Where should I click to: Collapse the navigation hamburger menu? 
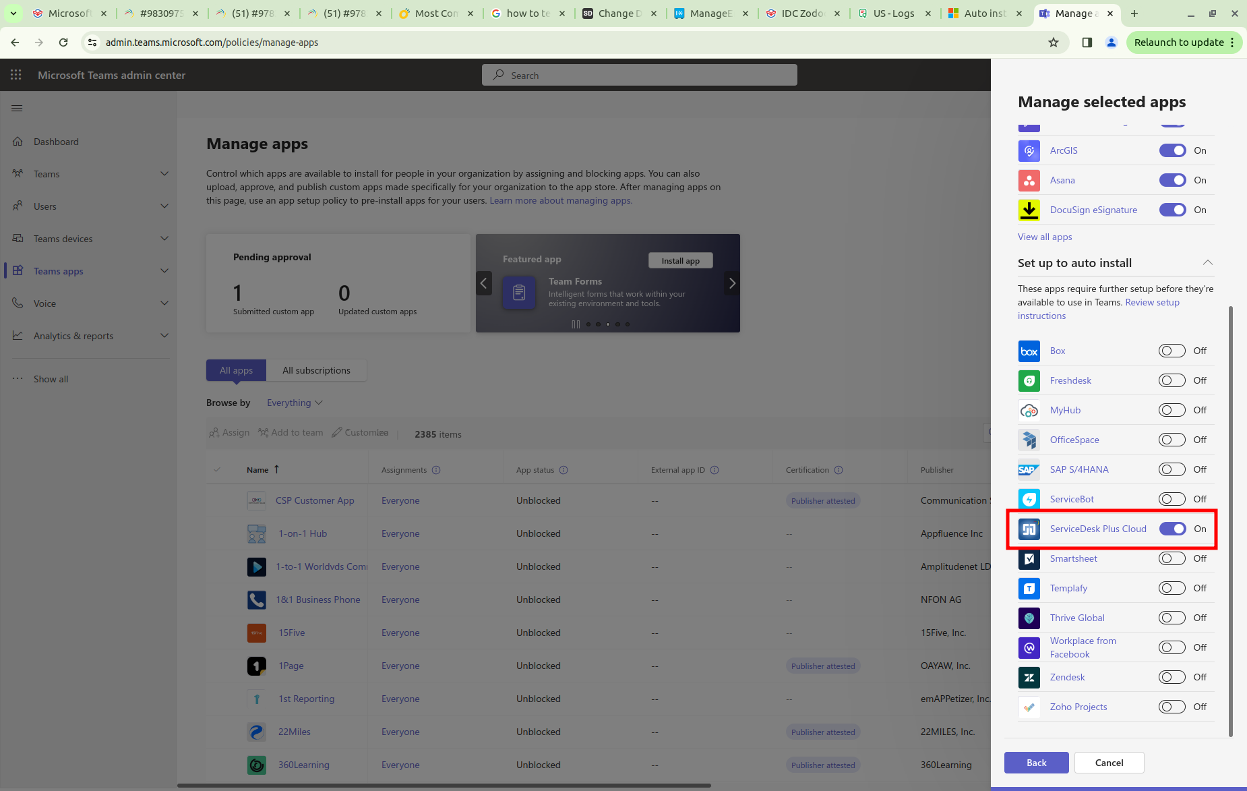point(18,108)
